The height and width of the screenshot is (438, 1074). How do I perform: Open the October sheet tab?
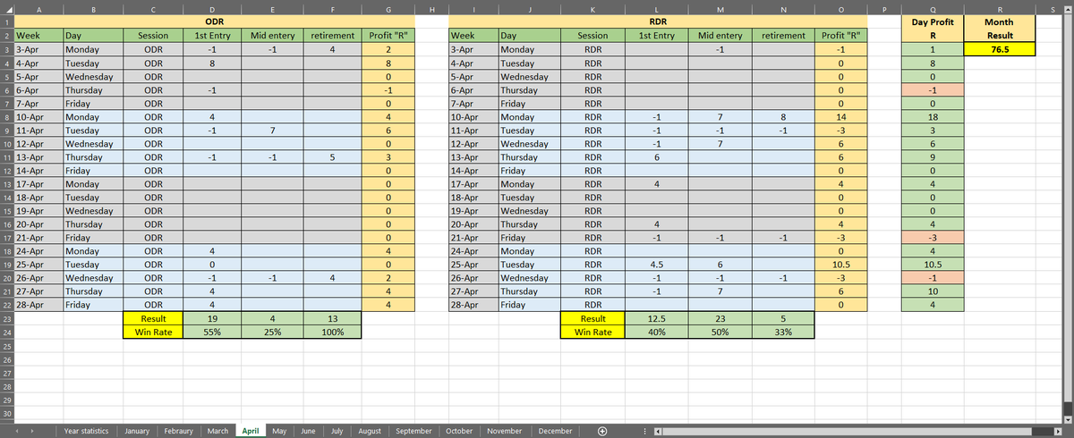[459, 431]
